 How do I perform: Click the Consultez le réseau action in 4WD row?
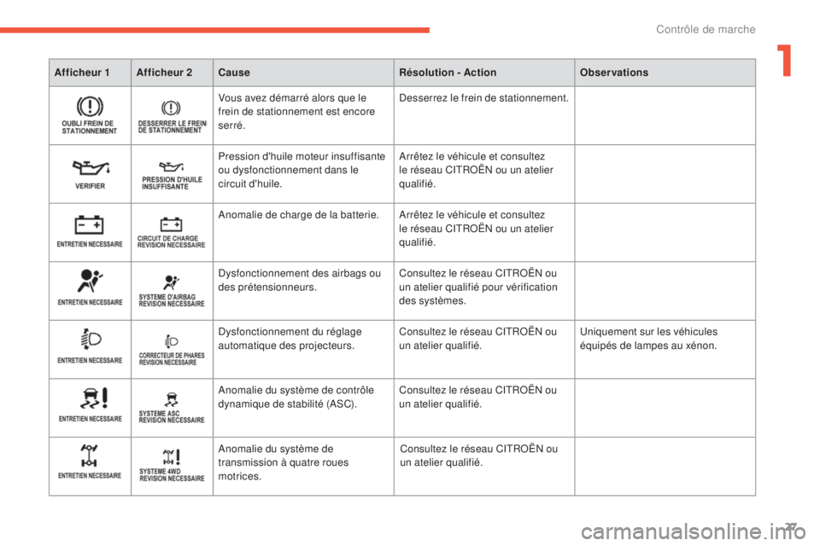pyautogui.click(x=478, y=456)
